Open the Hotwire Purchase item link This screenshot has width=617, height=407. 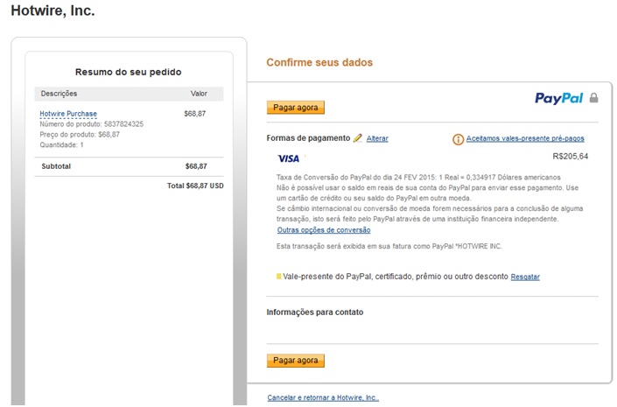68,114
